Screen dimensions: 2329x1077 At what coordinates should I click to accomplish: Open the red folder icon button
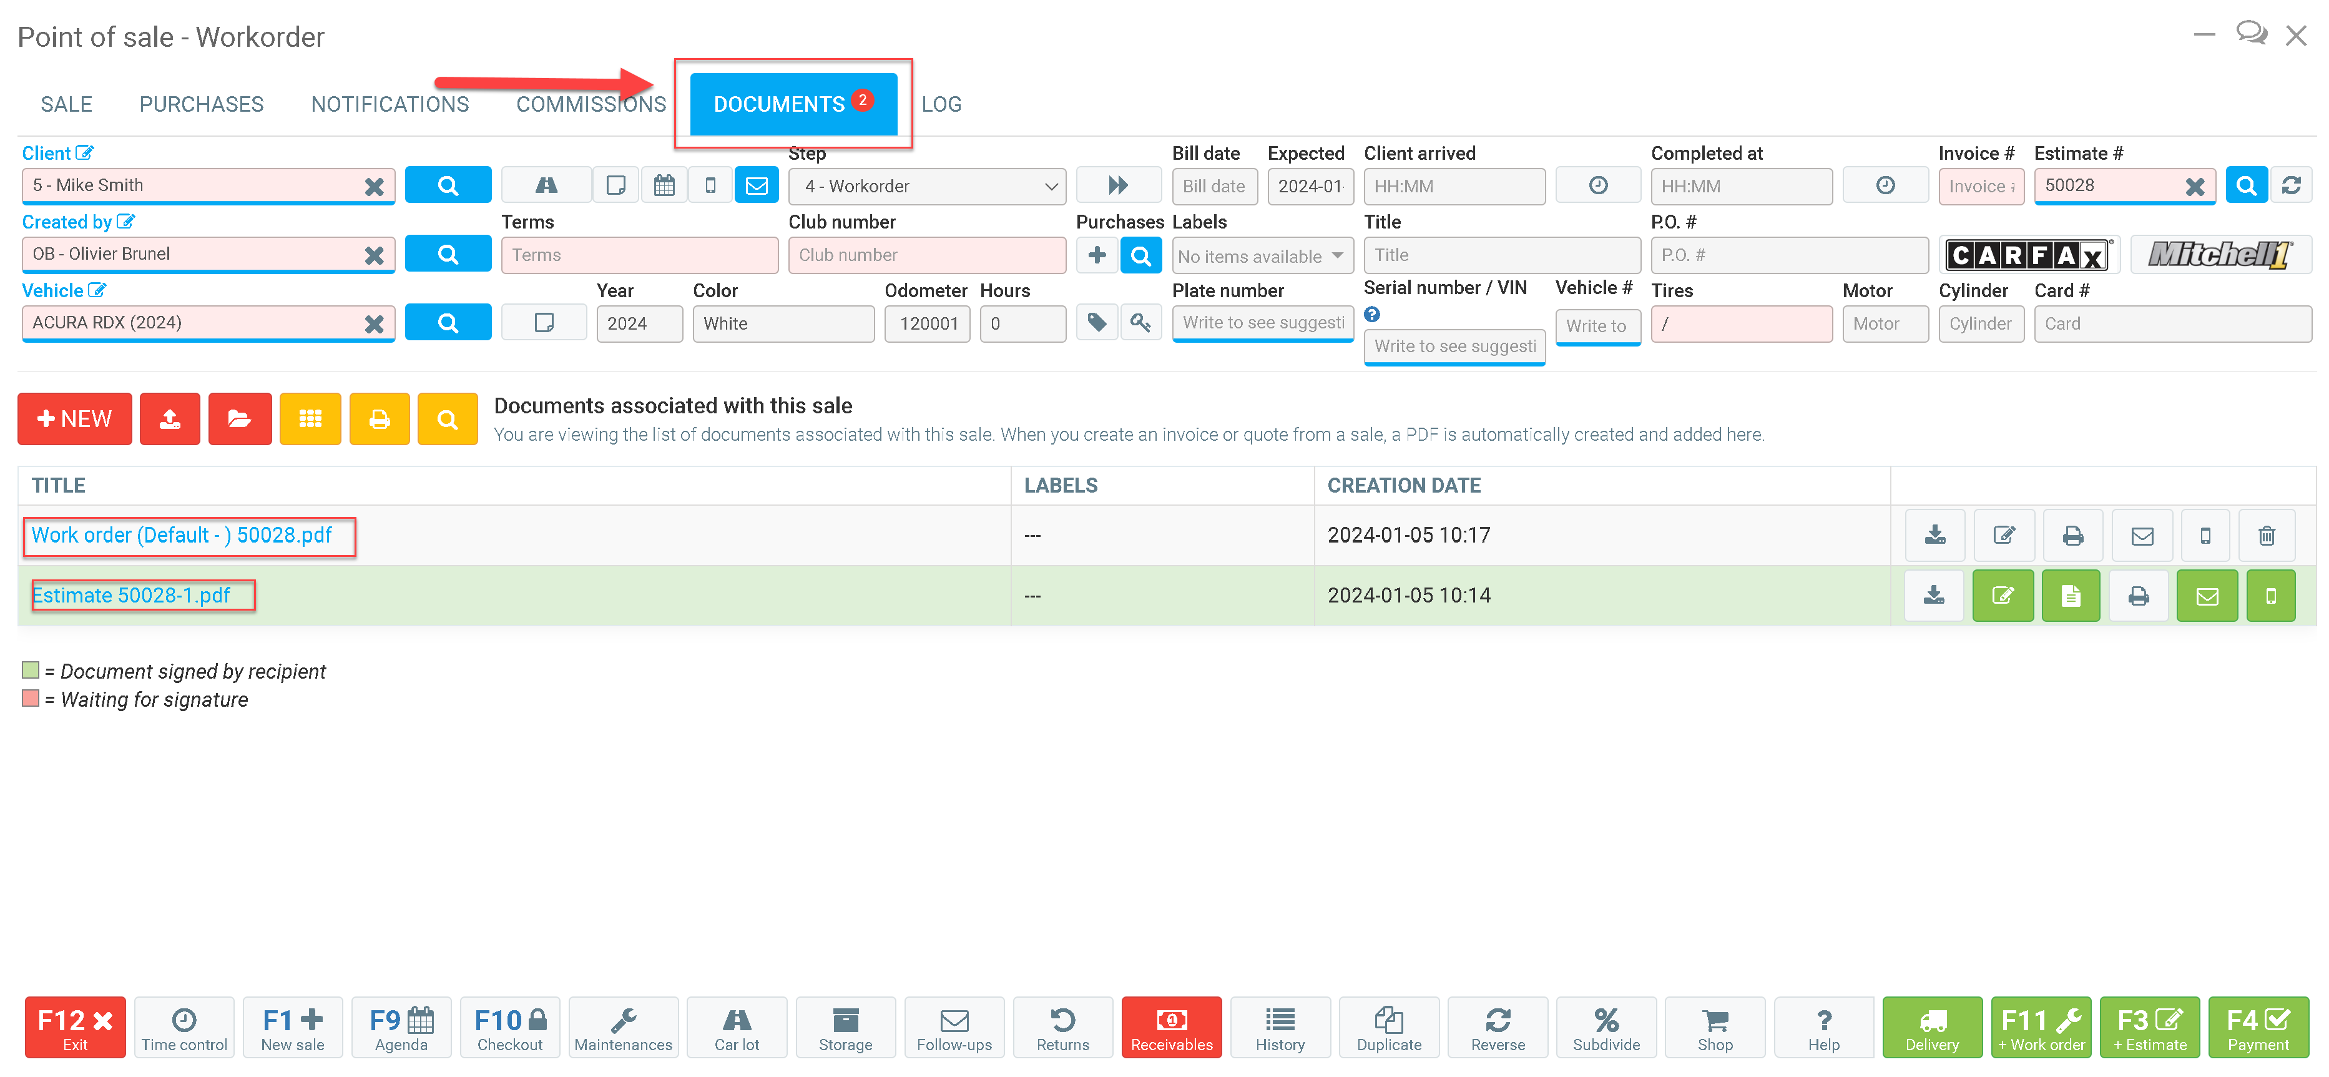coord(240,419)
